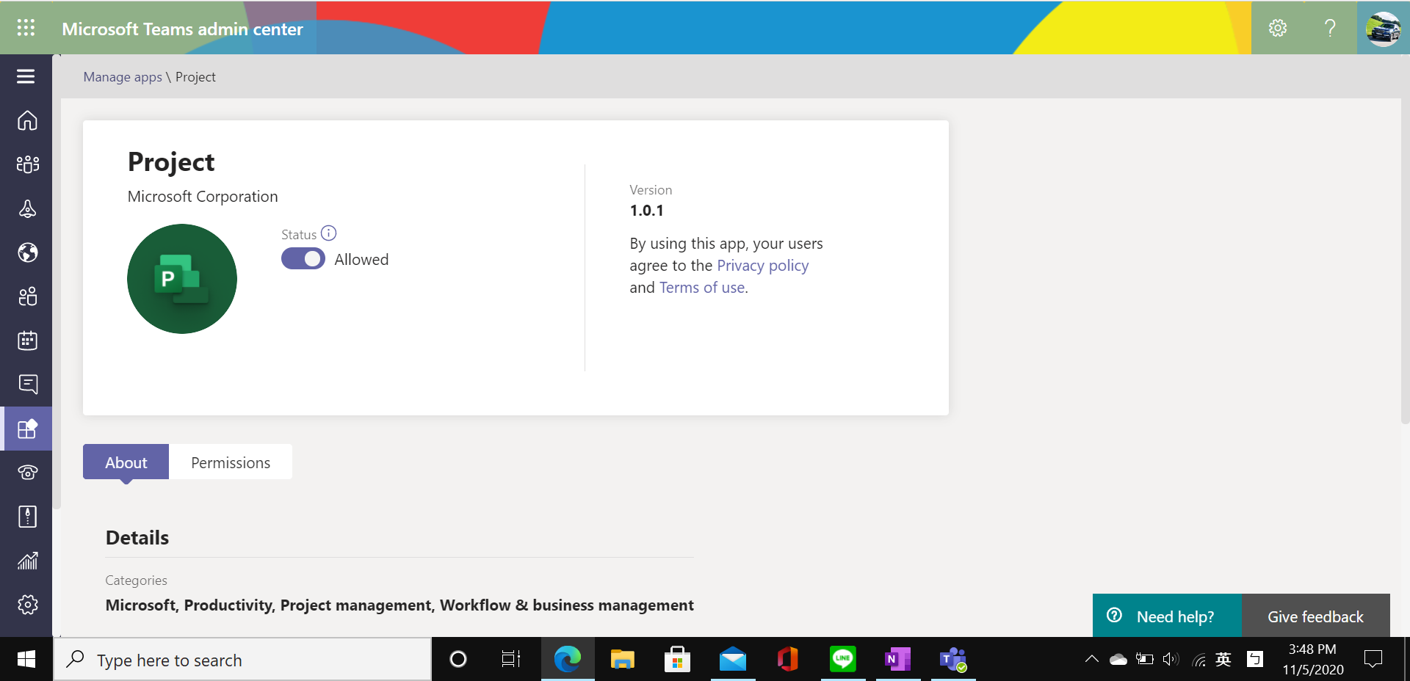Image resolution: width=1410 pixels, height=681 pixels.
Task: Open the Users section in sidebar
Action: (x=27, y=296)
